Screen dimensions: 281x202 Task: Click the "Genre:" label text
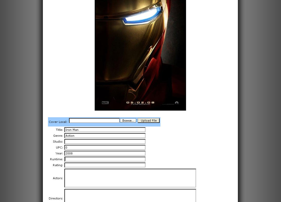(58, 136)
